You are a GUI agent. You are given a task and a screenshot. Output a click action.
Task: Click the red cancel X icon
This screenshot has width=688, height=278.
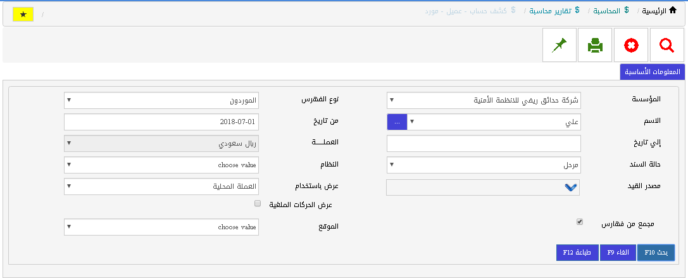coord(631,46)
